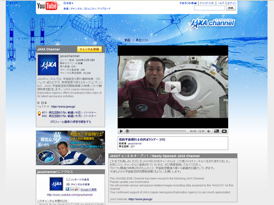274x205 pixels.
Task: Open the 日本語 language dropdown
Action: (x=68, y=3)
